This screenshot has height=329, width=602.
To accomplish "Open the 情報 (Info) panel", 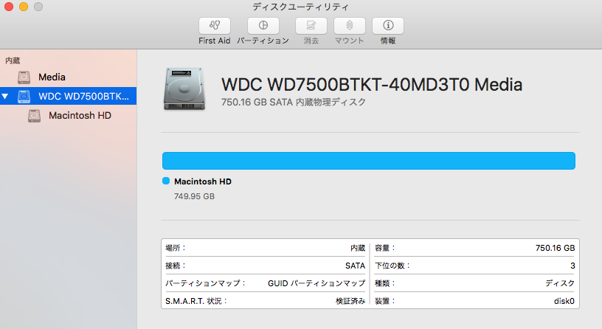I will point(388,26).
